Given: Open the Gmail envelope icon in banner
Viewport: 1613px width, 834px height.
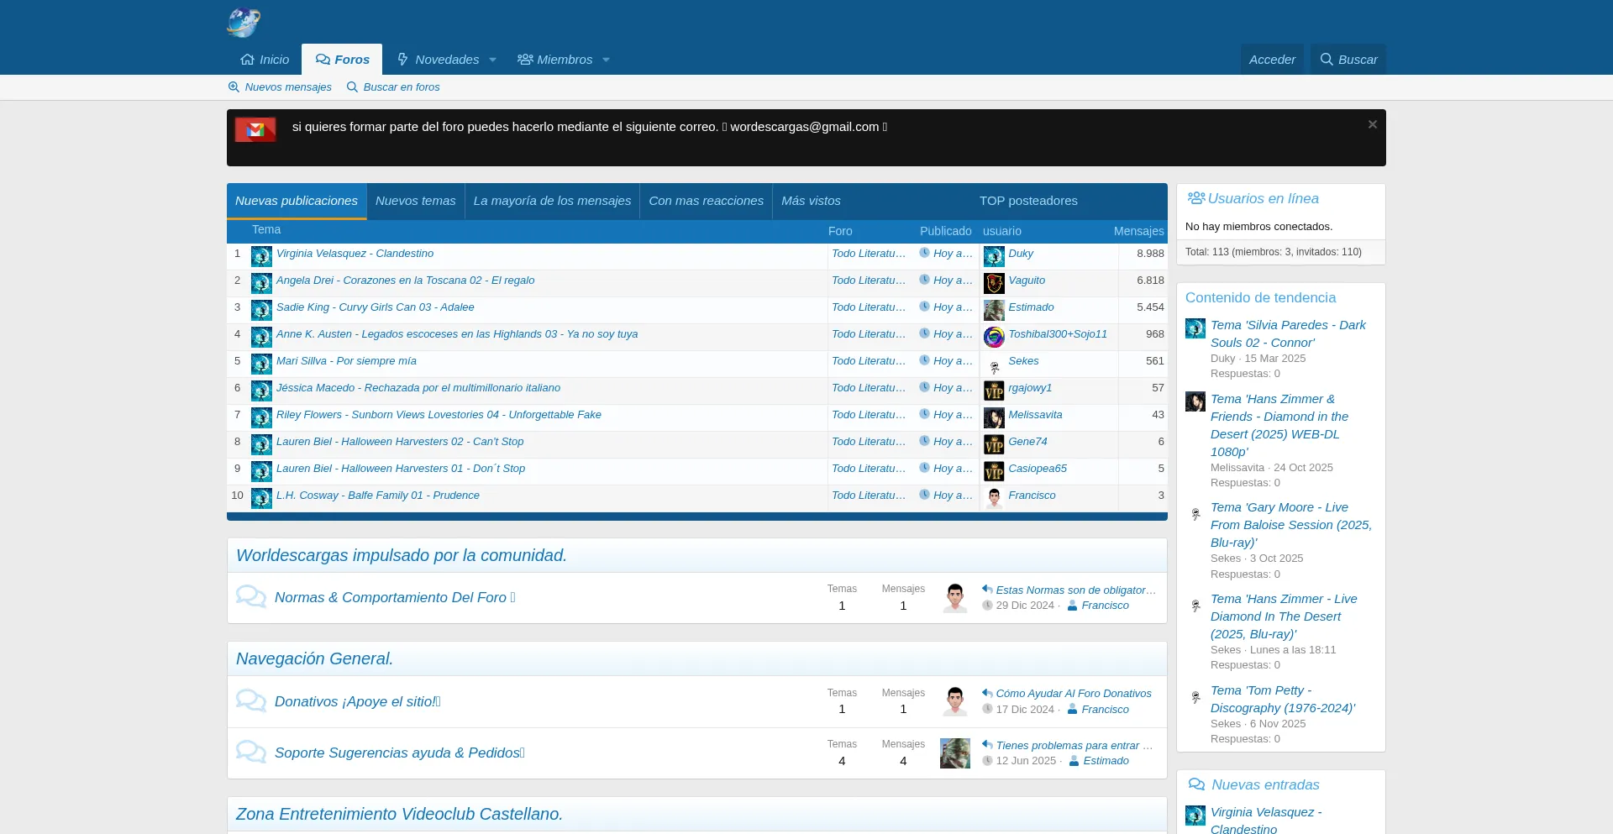Looking at the screenshot, I should [x=255, y=129].
